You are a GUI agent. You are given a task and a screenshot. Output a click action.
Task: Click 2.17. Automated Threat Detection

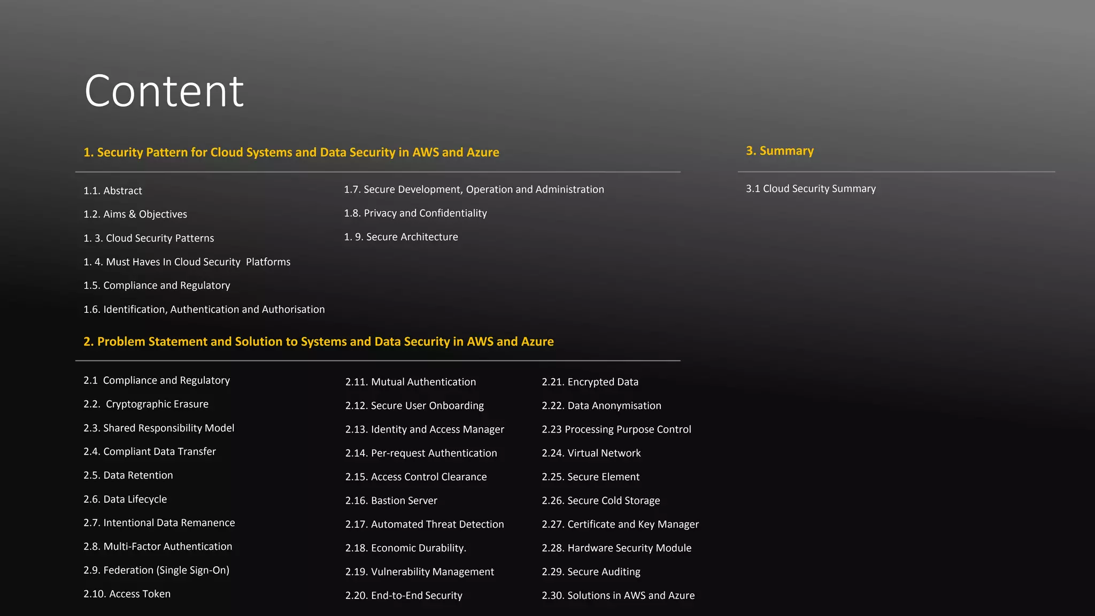click(425, 525)
